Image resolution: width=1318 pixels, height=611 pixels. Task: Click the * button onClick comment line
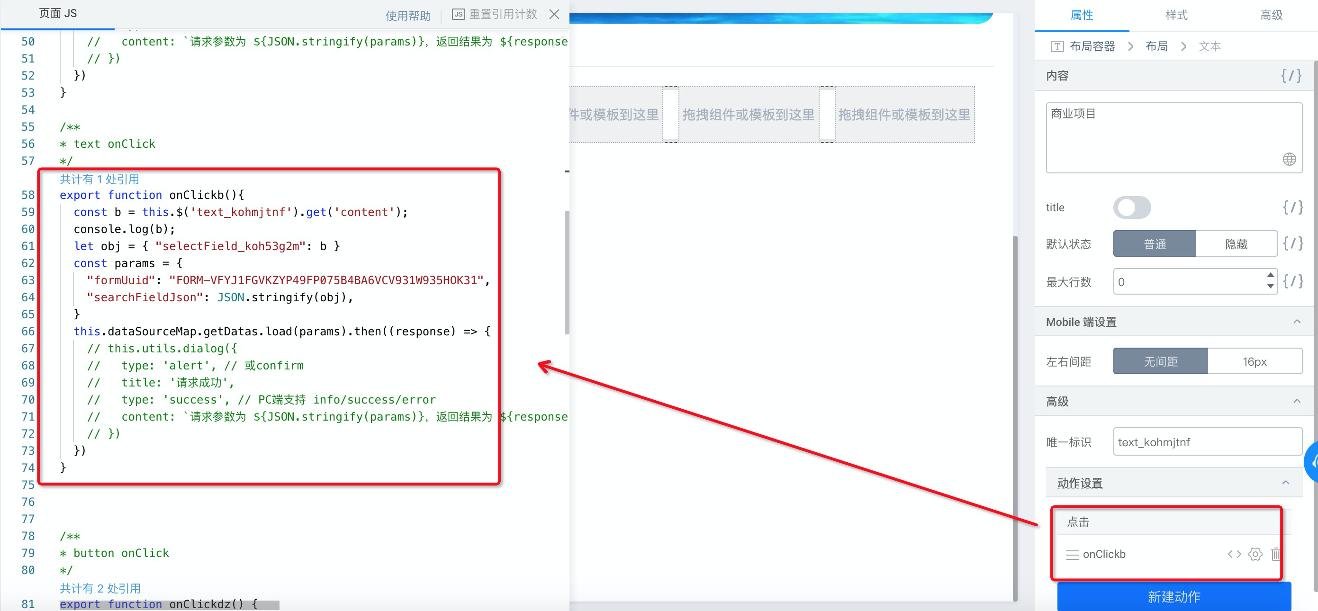pos(115,553)
